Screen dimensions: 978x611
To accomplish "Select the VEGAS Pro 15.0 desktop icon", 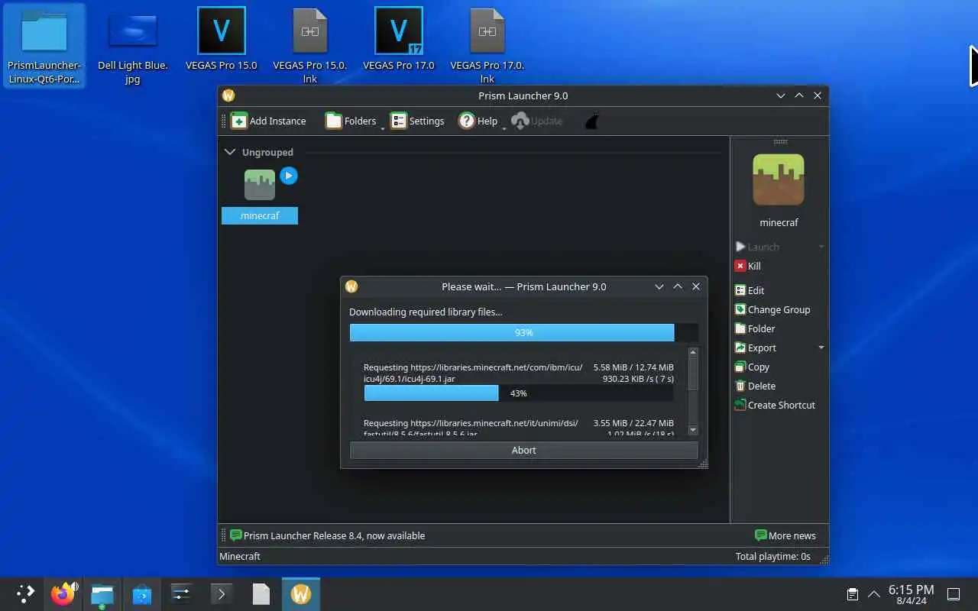I will tap(222, 40).
